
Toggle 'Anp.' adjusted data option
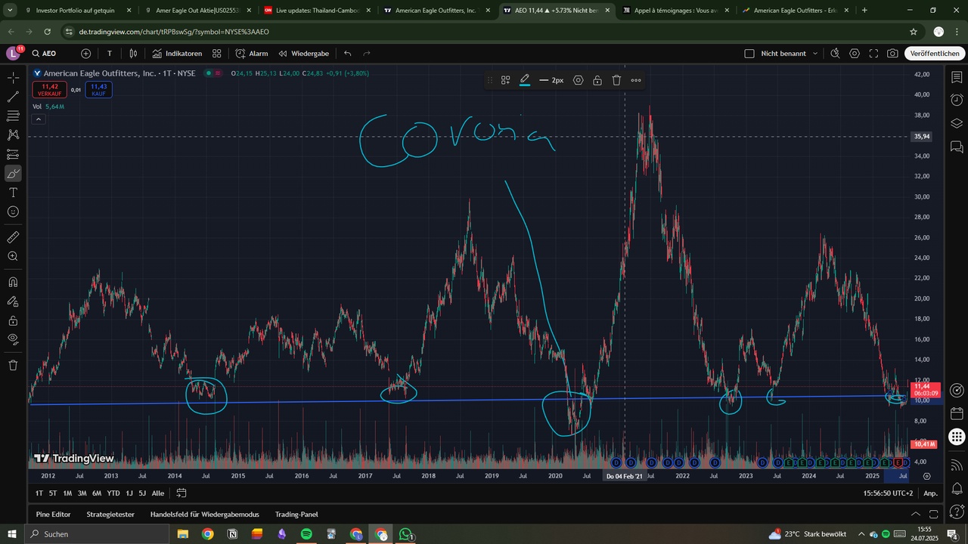coord(931,493)
